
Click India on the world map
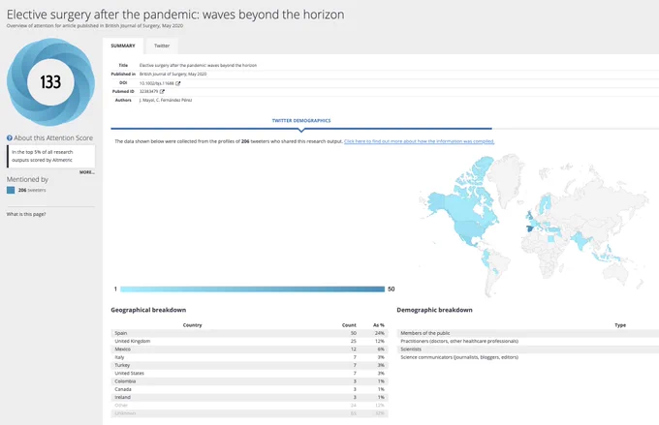[581, 240]
